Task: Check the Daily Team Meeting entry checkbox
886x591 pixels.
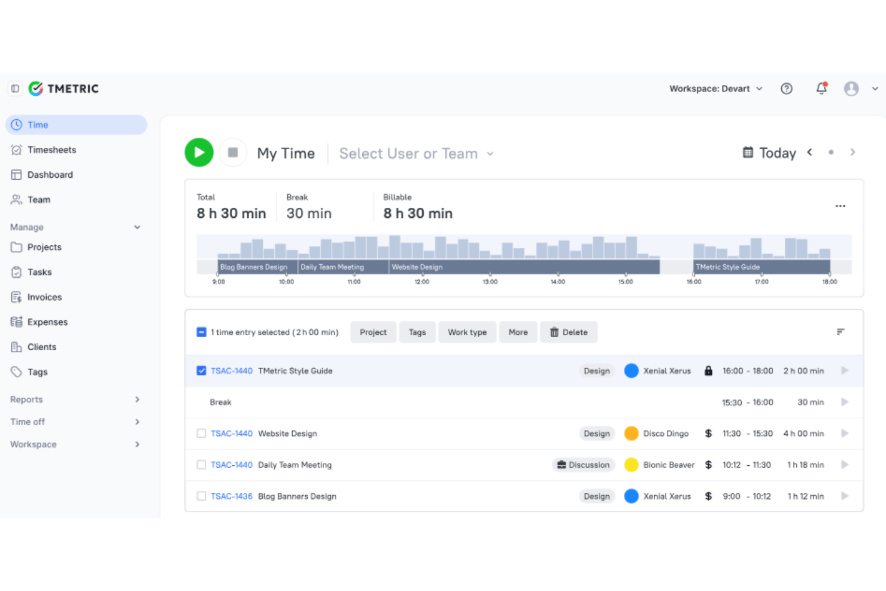Action: point(201,465)
